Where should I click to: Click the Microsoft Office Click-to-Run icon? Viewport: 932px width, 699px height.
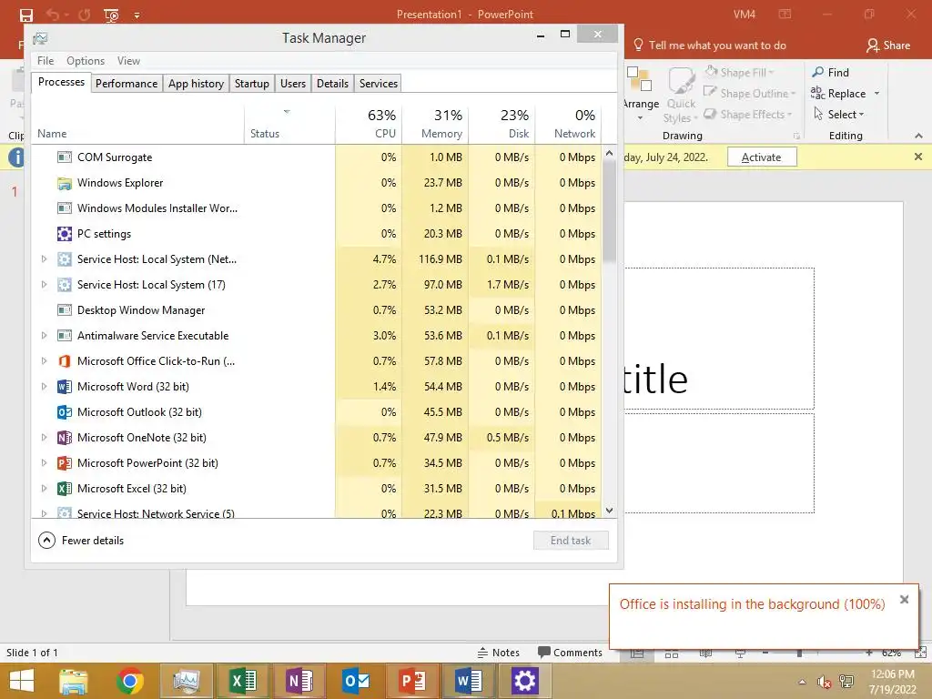[65, 361]
